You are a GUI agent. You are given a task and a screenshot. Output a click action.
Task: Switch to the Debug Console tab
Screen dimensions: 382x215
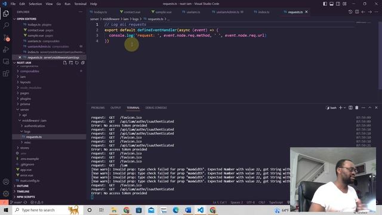coord(156,107)
